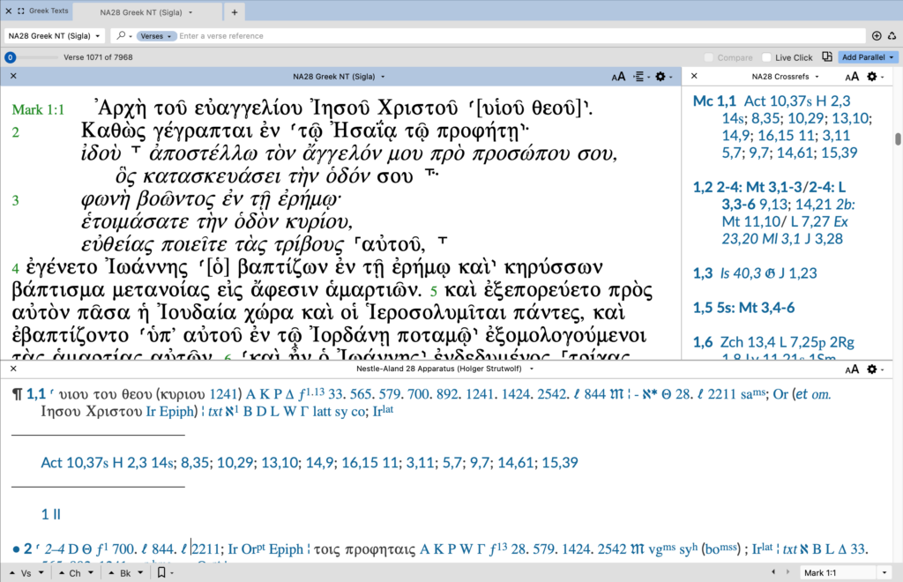The height and width of the screenshot is (582, 903).
Task: Enable the Compare checkbox
Action: click(708, 57)
